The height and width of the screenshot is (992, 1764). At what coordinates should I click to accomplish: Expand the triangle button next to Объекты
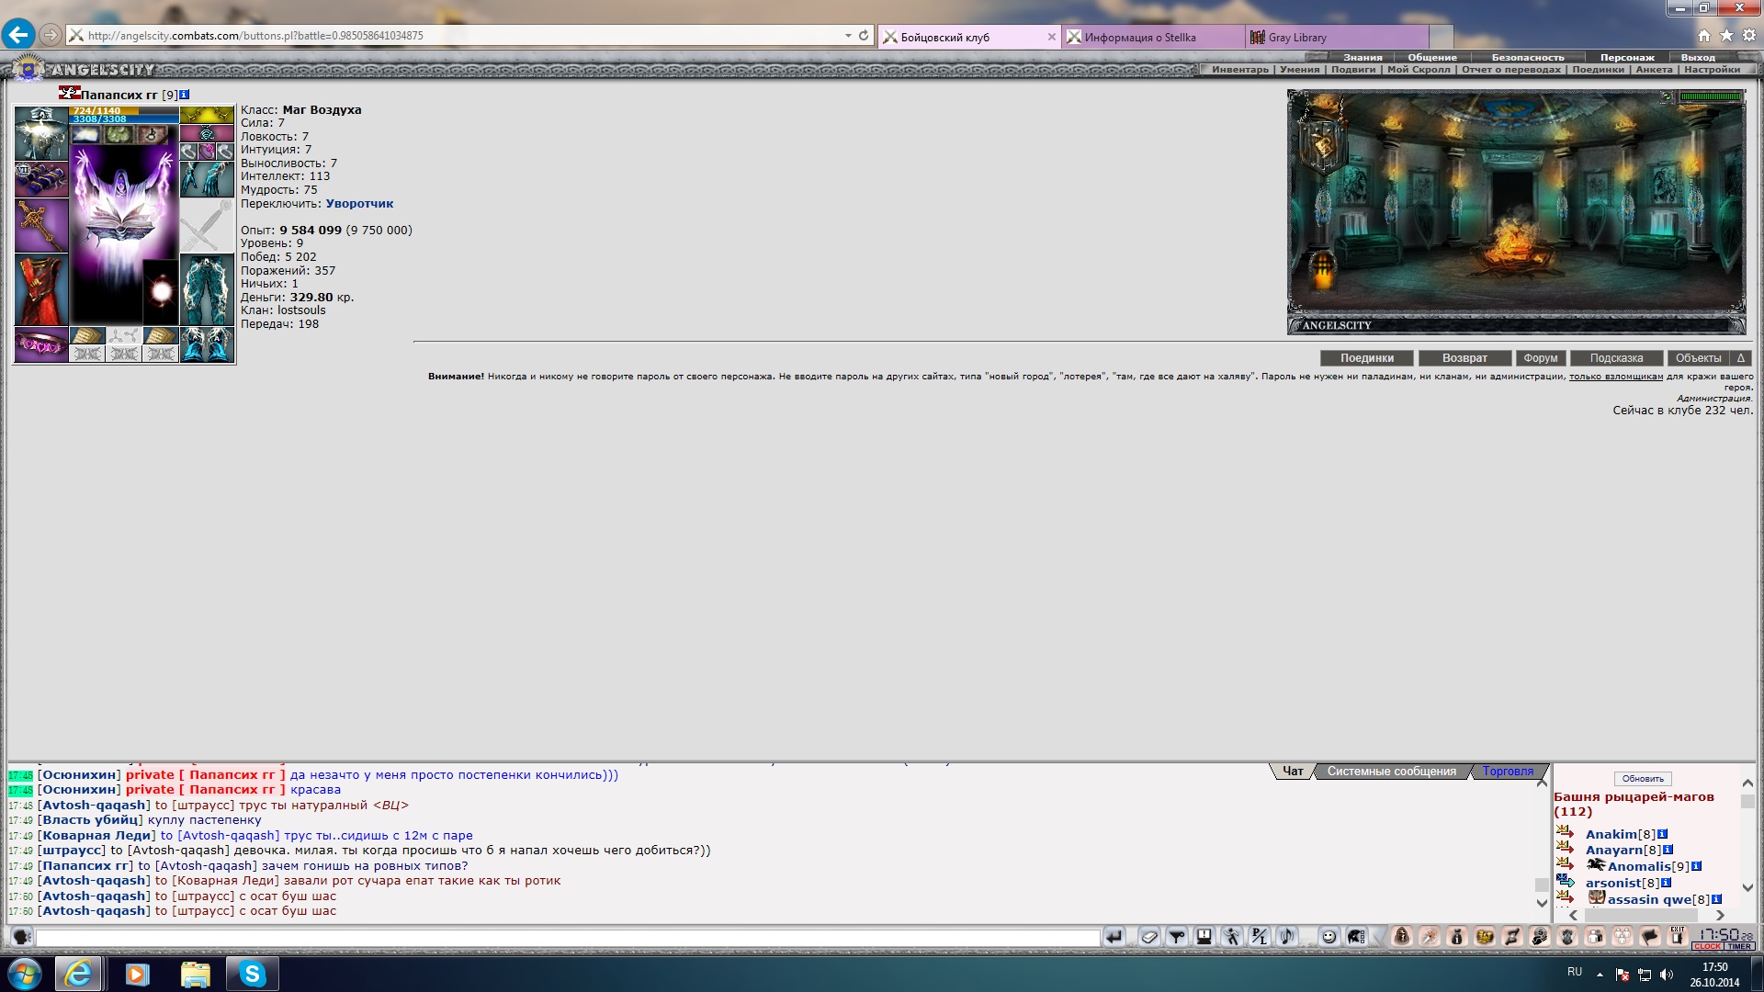pyautogui.click(x=1740, y=358)
